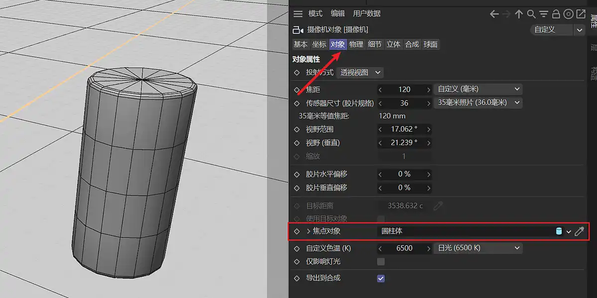Screen dimensions: 597x298
Task: Toggle the lock element icon
Action: coord(556,14)
